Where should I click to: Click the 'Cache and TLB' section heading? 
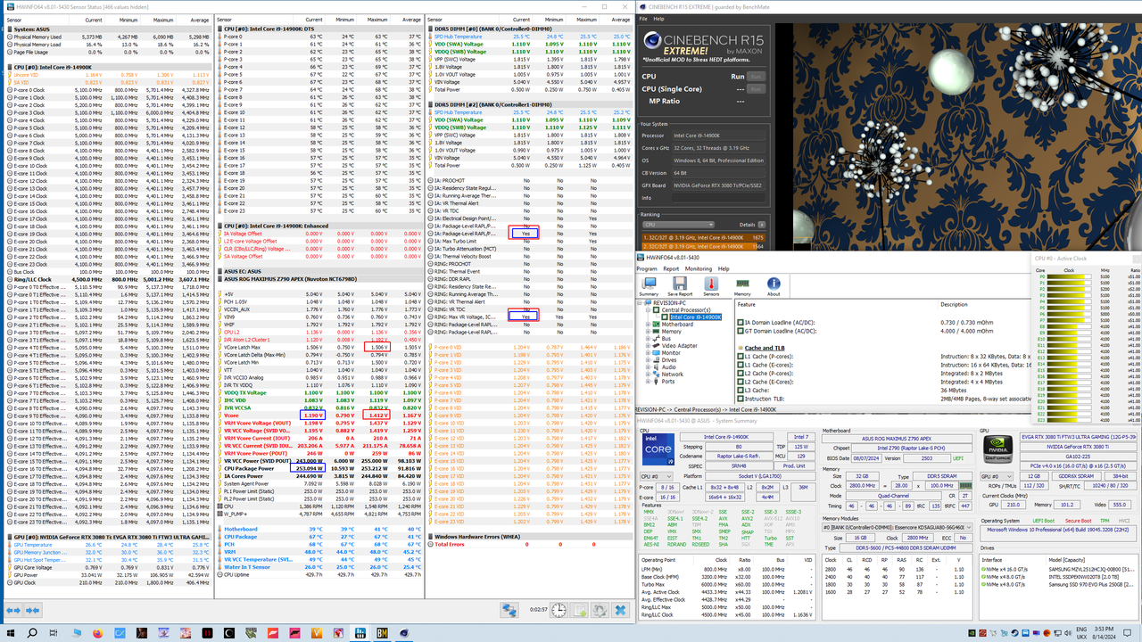point(765,348)
